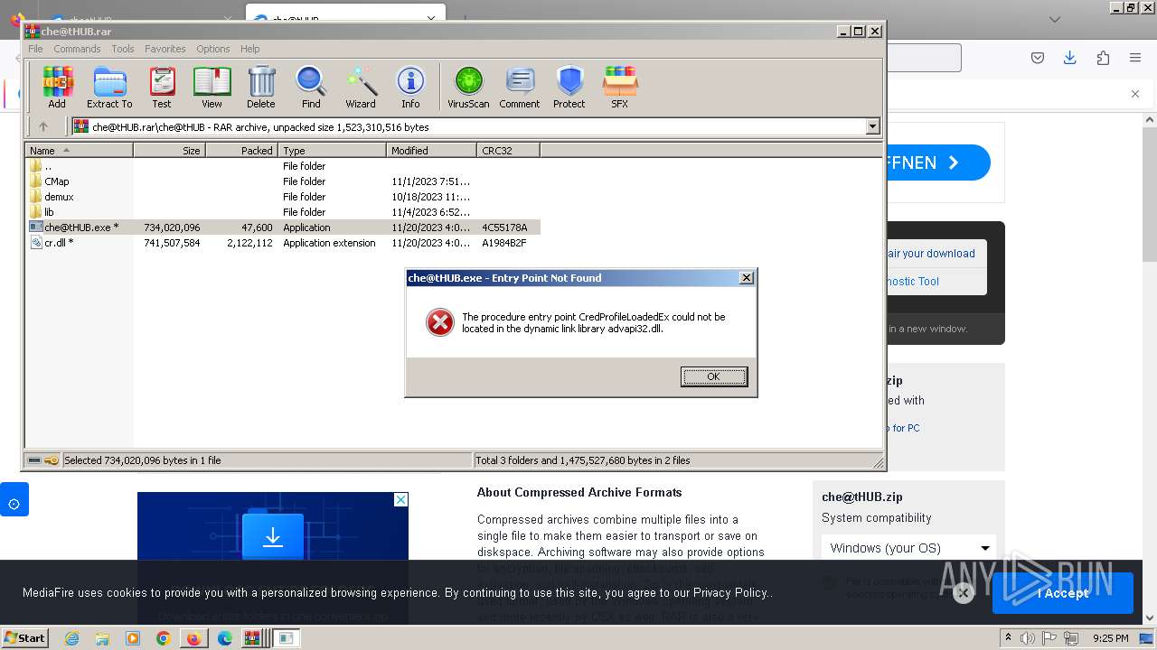Open the Commands menu

[77, 49]
